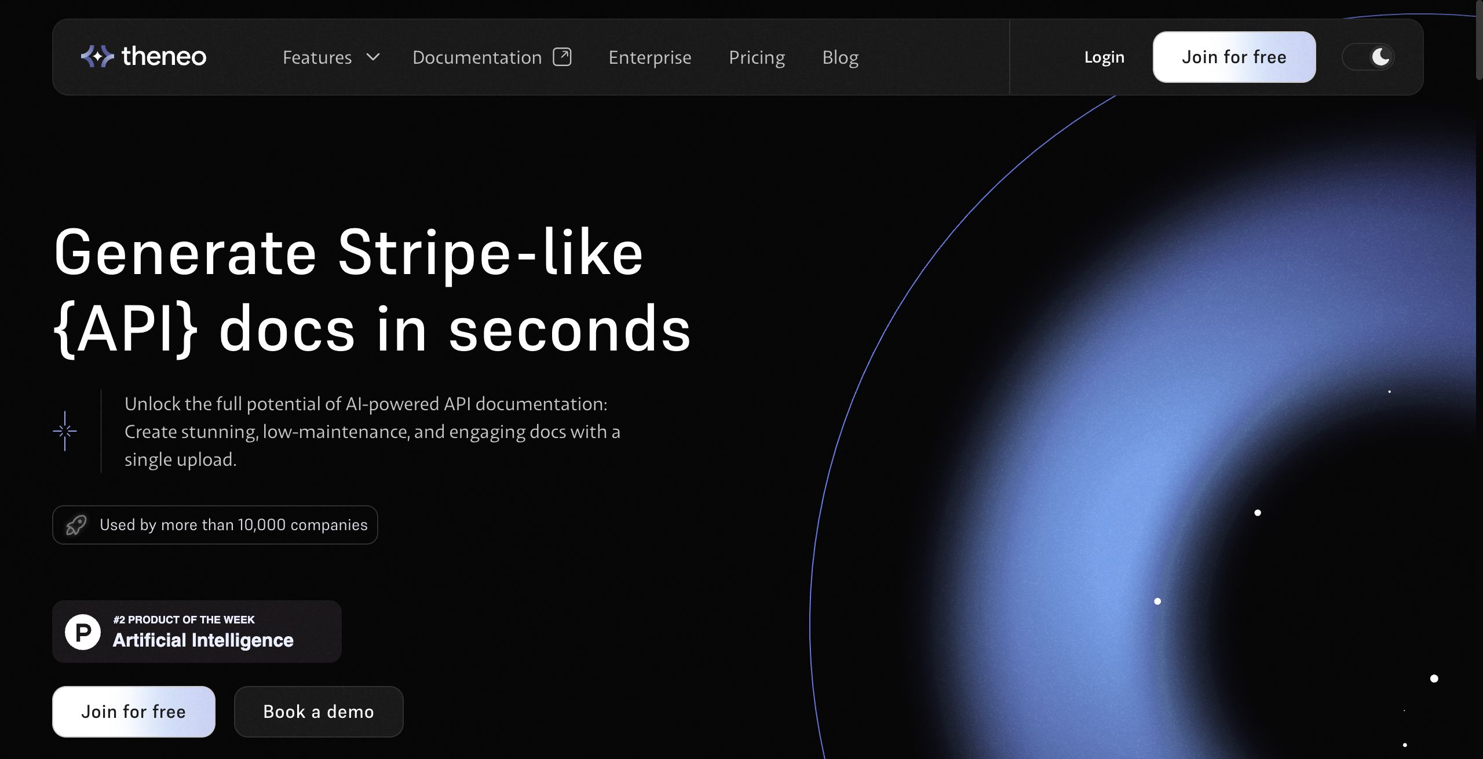
Task: Click the sparkle star icon beside the subtitle
Action: coord(65,431)
